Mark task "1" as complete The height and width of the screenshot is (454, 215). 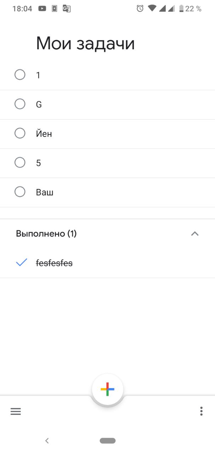pos(20,75)
